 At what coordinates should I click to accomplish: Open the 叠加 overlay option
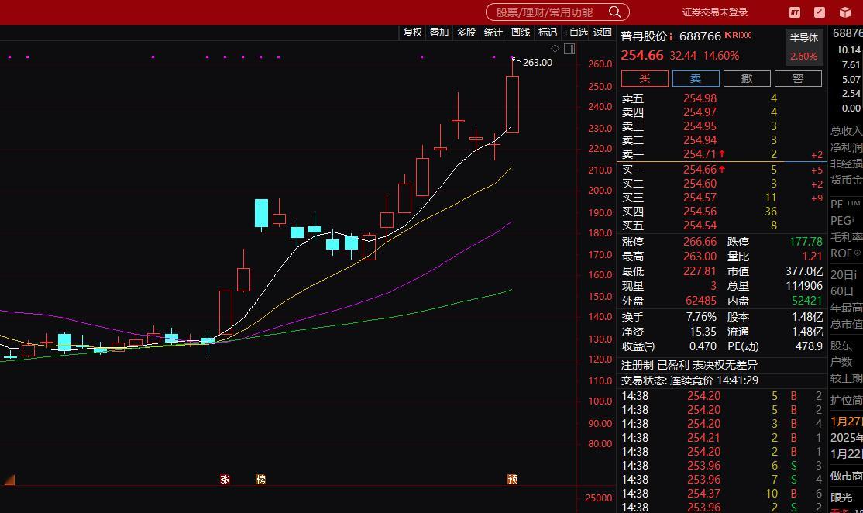tap(438, 33)
